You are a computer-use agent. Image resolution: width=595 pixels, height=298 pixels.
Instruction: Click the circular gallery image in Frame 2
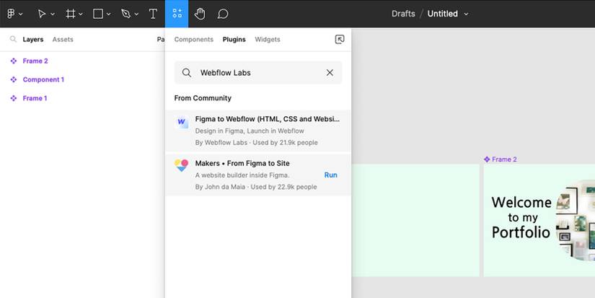(x=576, y=220)
